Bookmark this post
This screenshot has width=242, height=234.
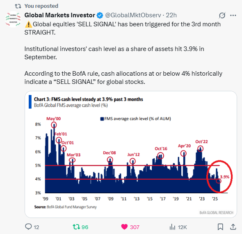(x=220, y=227)
